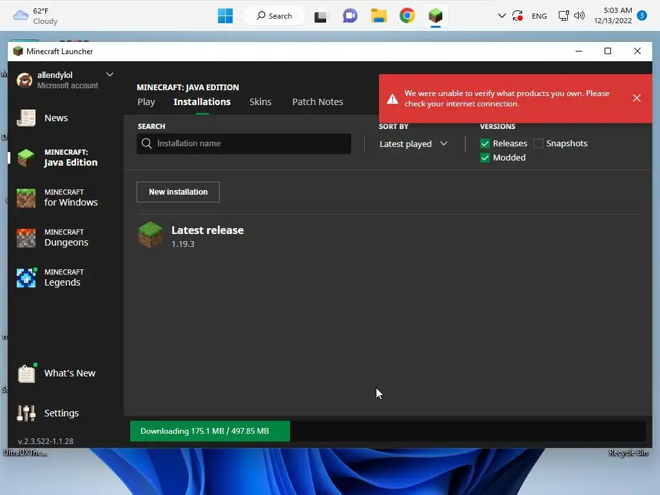
Task: Click the Downloading 175.1 MB text
Action: pos(204,431)
